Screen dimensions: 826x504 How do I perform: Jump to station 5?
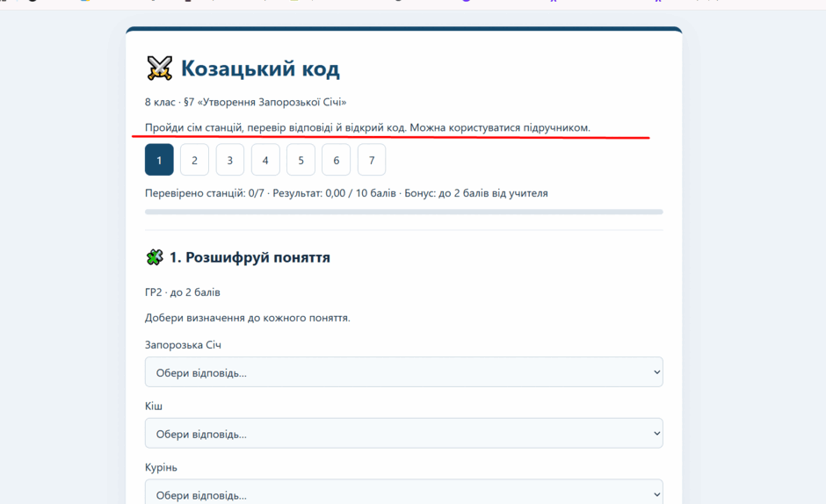click(301, 160)
